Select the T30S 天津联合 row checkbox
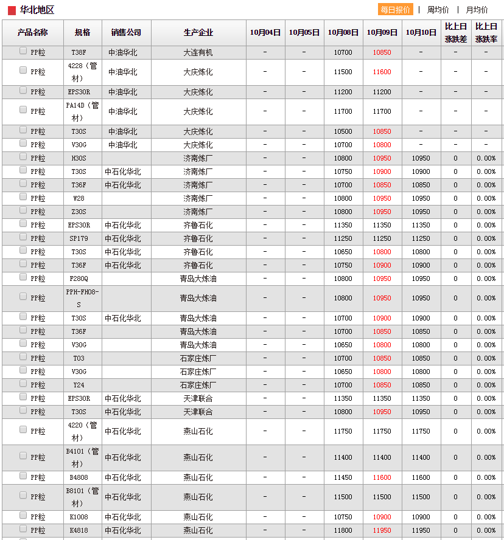Image resolution: width=504 pixels, height=540 pixels. 23,410
